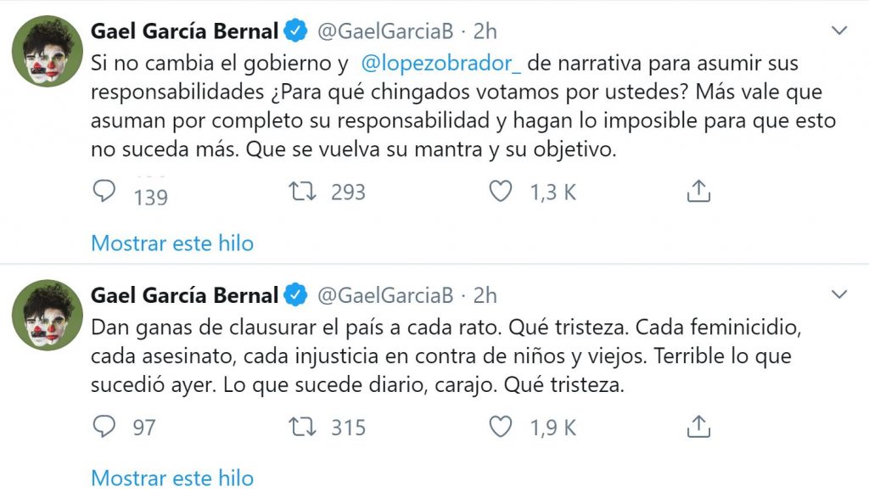Click the @GaelGarciaB handle on first tweet

[x=385, y=31]
